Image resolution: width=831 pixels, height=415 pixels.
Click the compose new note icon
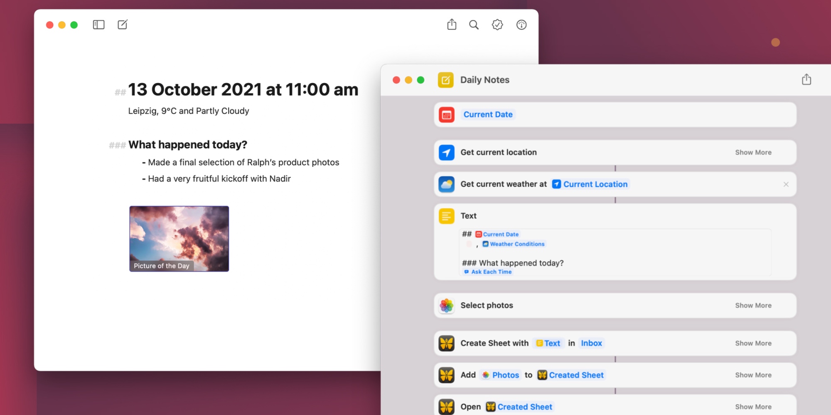[122, 25]
